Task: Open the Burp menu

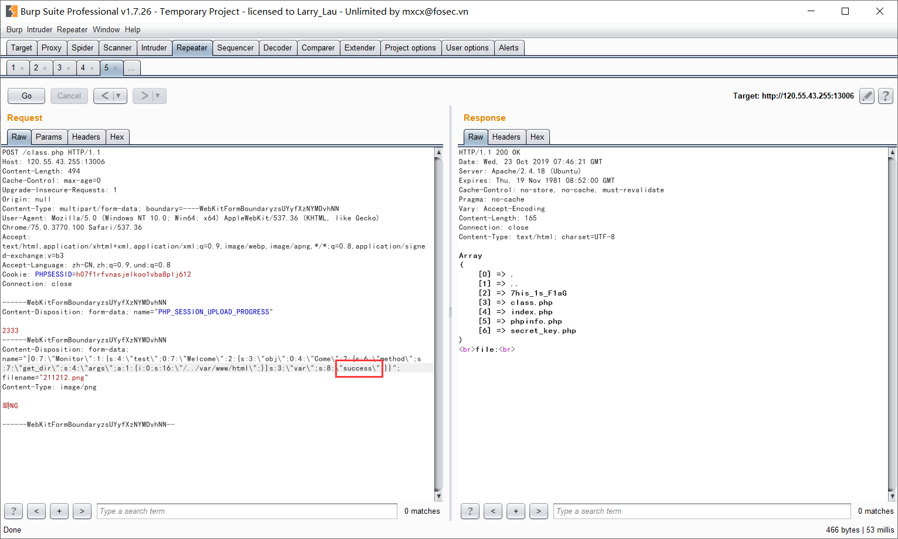Action: pyautogui.click(x=14, y=29)
